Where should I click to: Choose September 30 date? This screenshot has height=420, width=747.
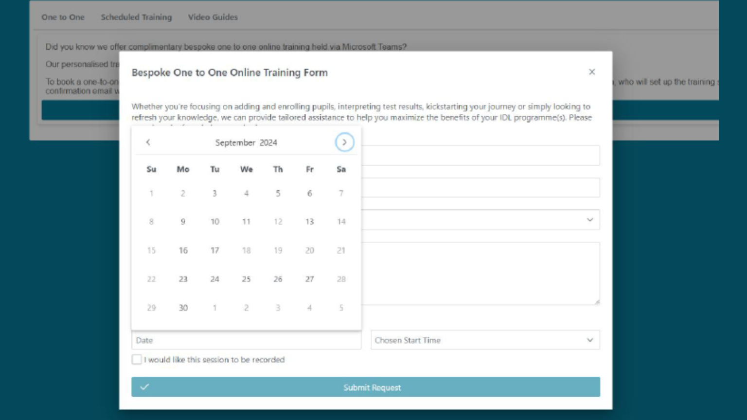pyautogui.click(x=183, y=308)
